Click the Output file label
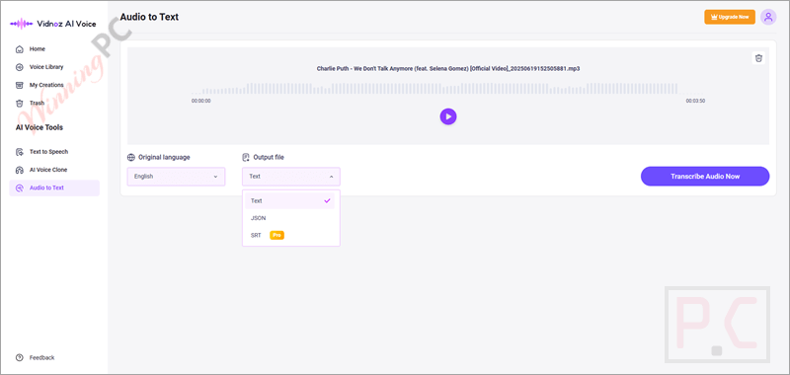The image size is (790, 375). point(269,157)
